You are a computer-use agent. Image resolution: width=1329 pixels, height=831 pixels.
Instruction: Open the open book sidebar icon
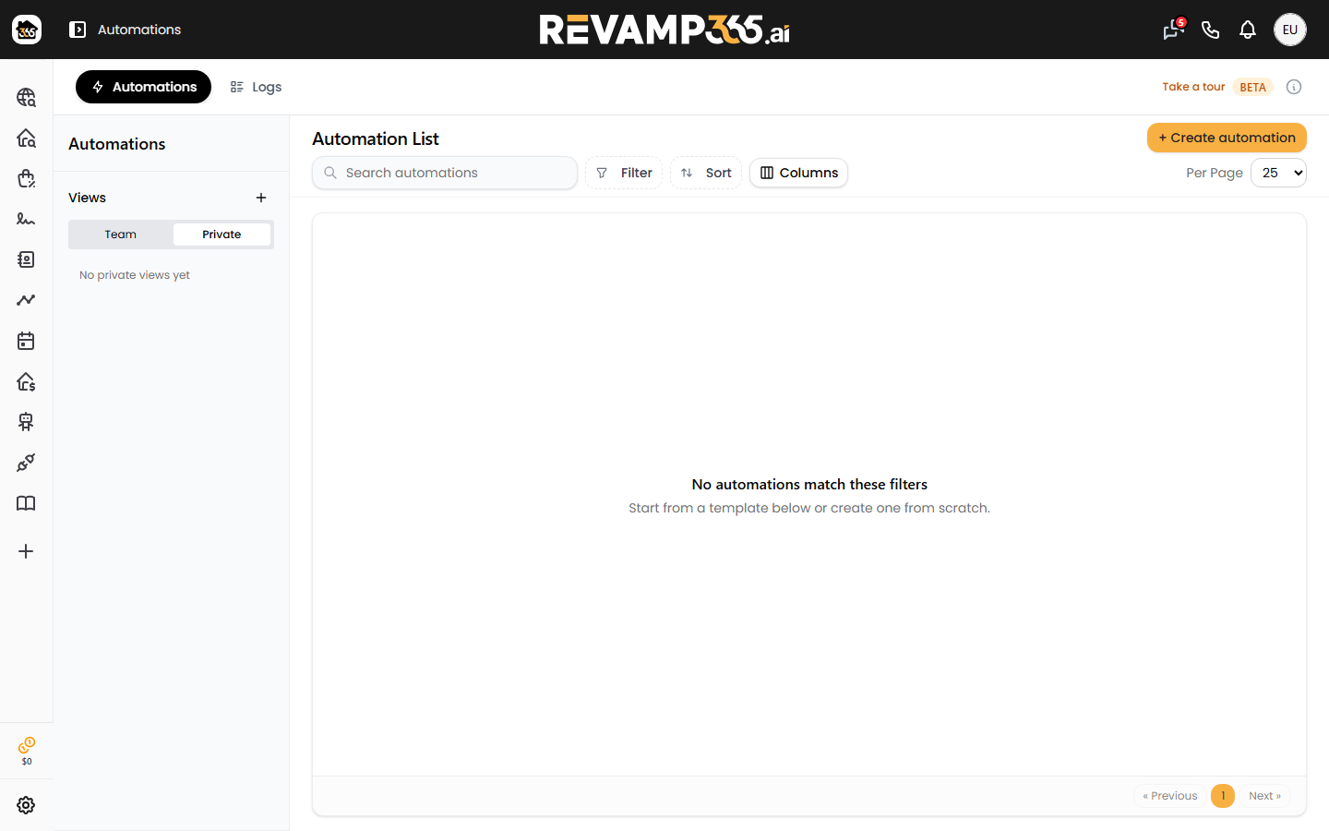tap(26, 503)
